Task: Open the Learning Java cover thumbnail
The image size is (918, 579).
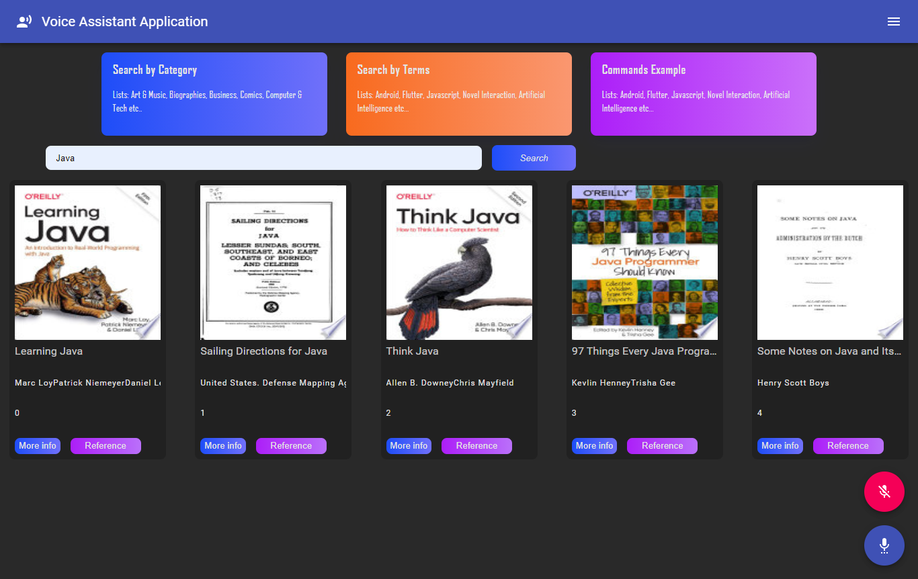Action: pyautogui.click(x=87, y=263)
